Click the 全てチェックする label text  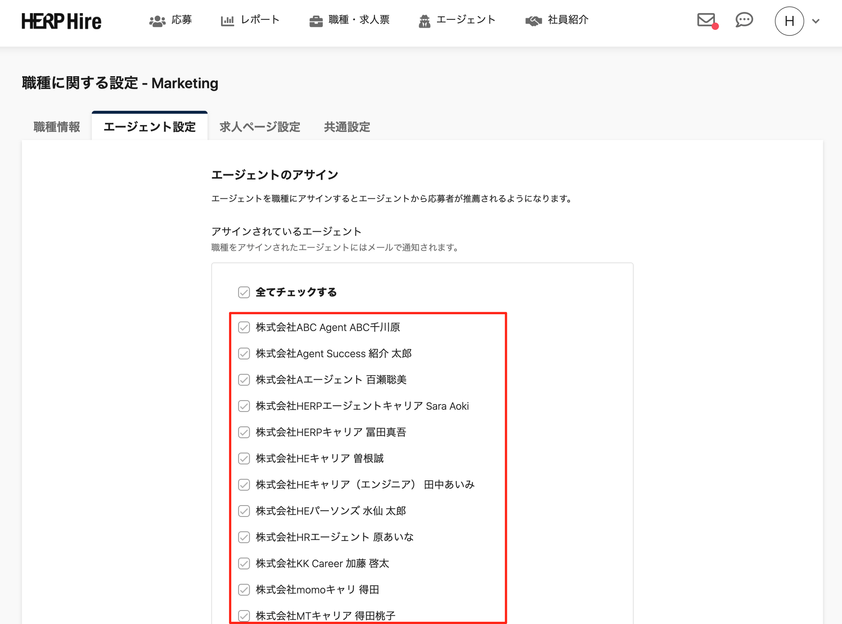point(296,292)
